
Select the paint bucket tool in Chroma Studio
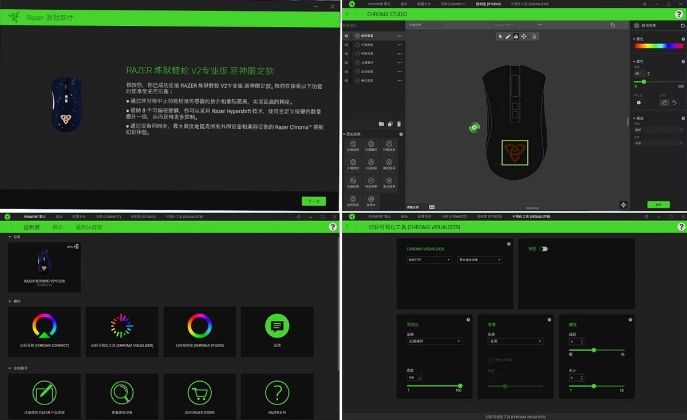pos(516,36)
